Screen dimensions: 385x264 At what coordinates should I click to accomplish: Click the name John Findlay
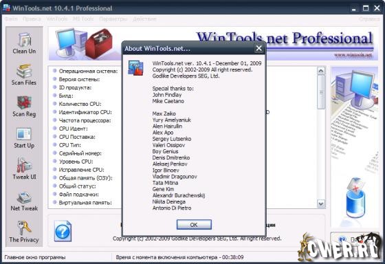click(167, 95)
